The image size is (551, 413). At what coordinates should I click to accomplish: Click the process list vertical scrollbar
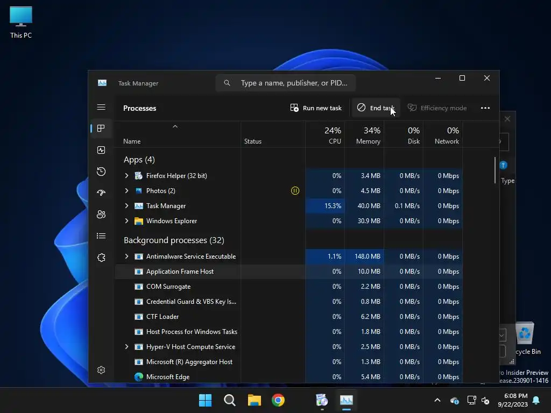(x=495, y=170)
